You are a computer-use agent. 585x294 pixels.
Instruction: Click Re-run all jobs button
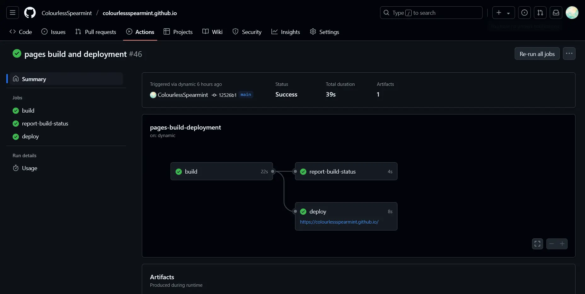pos(537,54)
